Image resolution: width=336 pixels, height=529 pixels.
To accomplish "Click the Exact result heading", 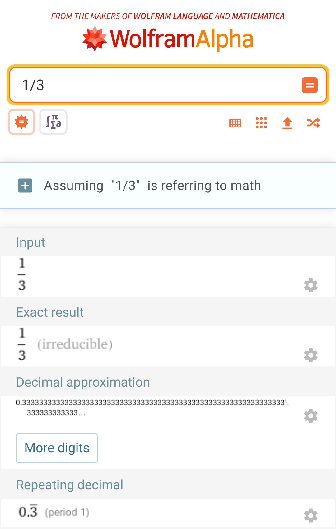I will 50,312.
